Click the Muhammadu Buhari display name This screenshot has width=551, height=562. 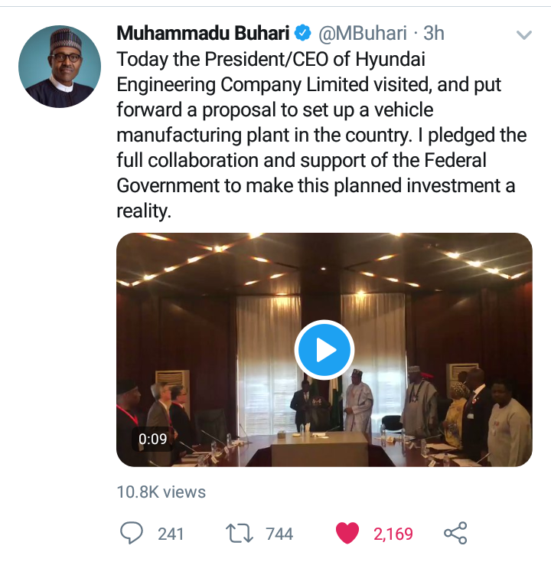pos(203,34)
